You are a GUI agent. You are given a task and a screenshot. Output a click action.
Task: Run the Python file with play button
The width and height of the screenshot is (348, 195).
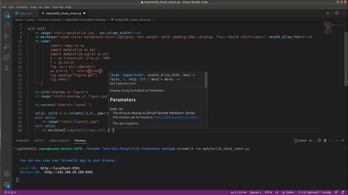tap(327, 13)
